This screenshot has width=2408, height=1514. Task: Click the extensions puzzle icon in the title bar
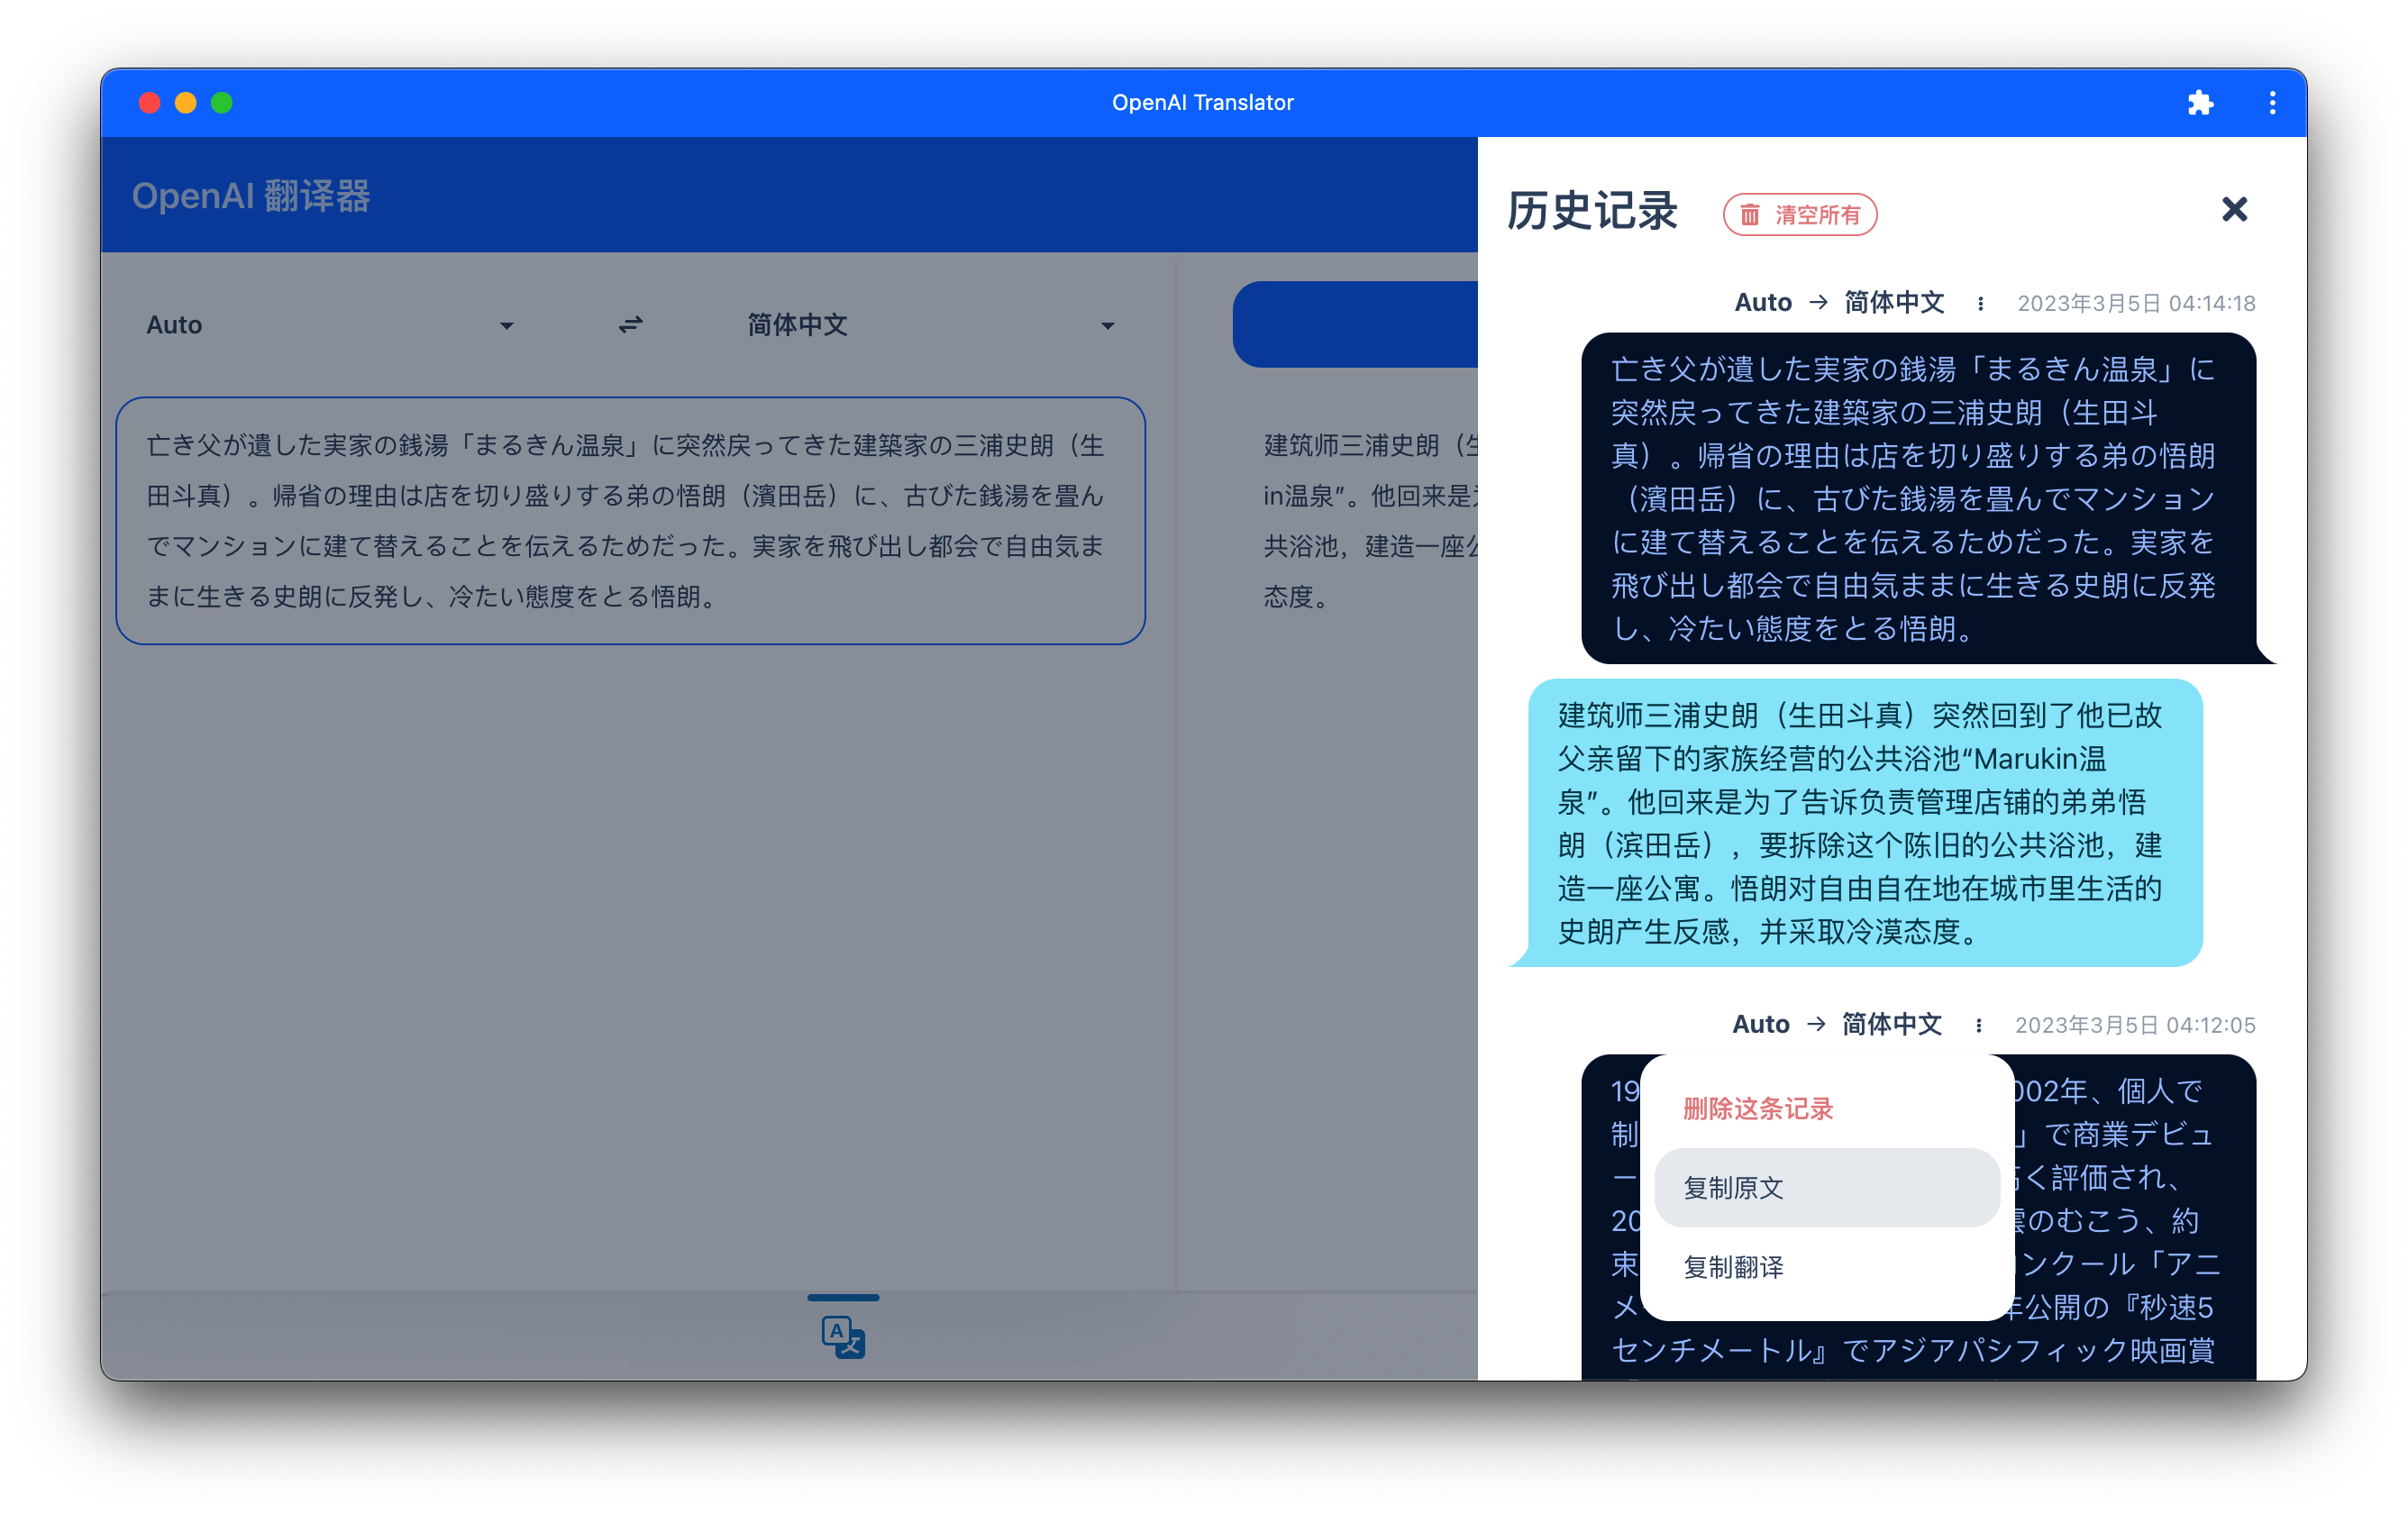tap(2200, 102)
